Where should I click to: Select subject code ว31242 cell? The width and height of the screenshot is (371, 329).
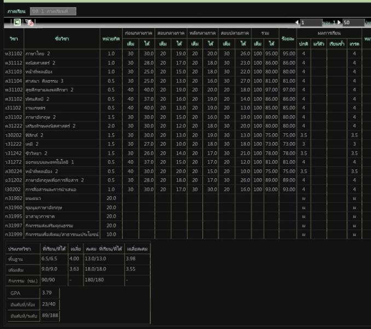pos(14,153)
